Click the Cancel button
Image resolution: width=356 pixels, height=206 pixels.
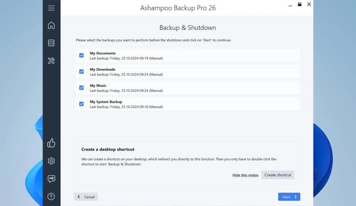click(x=86, y=197)
